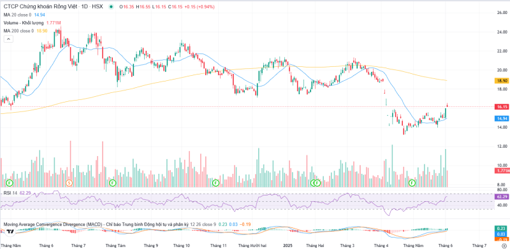Click the Tháng 6 label at timeline start
This screenshot has width=510, height=249.
click(46, 246)
